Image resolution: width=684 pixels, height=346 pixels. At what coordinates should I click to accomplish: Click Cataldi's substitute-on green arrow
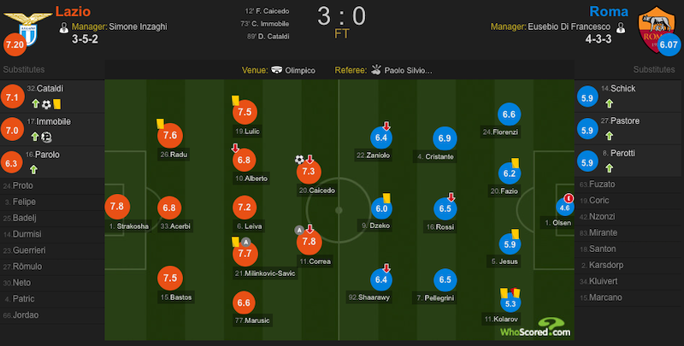coord(35,103)
